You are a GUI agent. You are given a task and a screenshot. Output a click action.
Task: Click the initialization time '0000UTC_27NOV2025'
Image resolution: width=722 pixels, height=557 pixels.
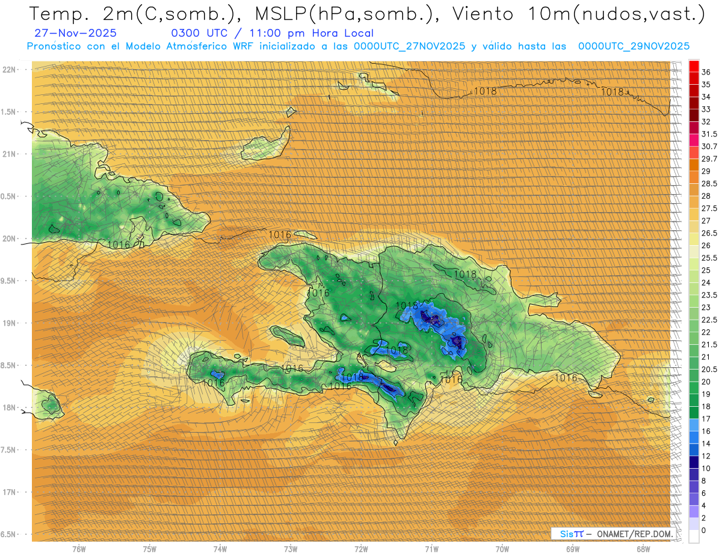[x=409, y=46]
